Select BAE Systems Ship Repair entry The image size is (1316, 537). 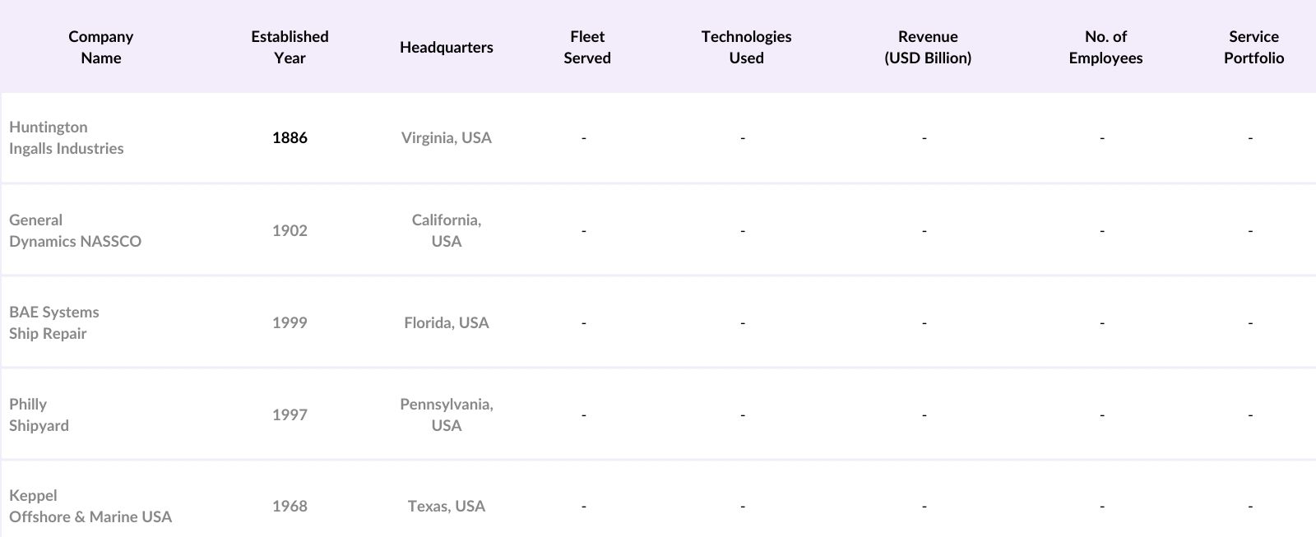coord(54,322)
